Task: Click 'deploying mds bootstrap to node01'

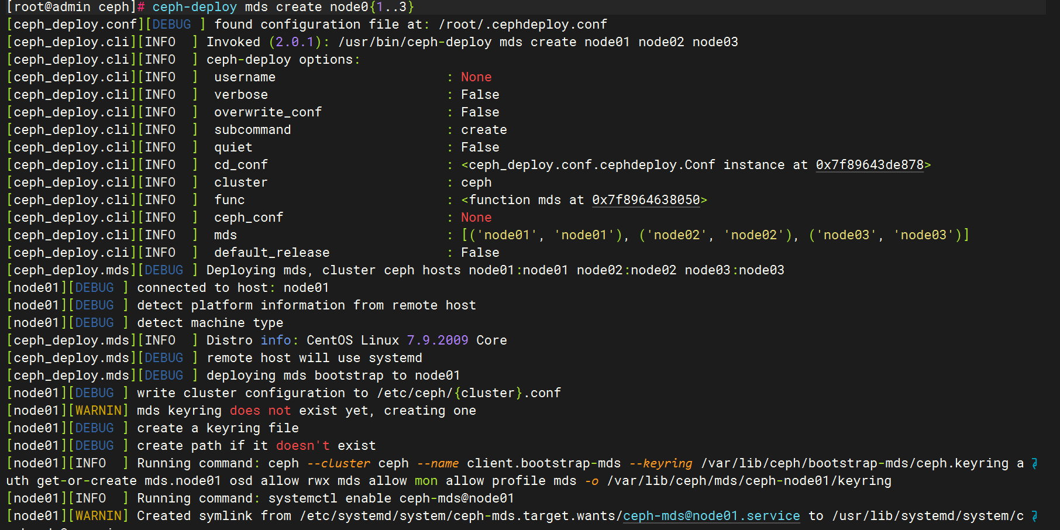Action: click(333, 376)
